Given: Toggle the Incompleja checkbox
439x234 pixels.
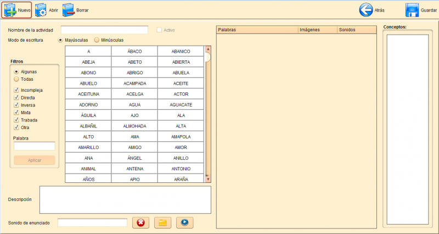Looking at the screenshot, I should tap(16, 90).
